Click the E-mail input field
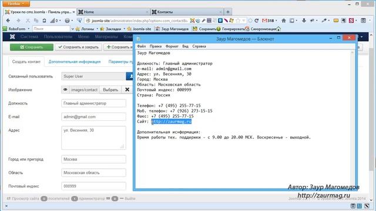 [93, 117]
